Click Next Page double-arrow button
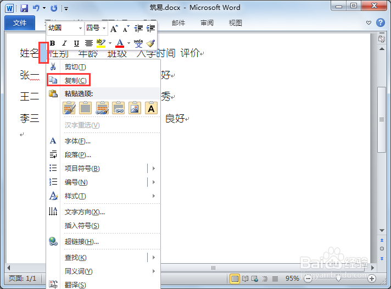Screen dimensions: 391x289 point(382,259)
